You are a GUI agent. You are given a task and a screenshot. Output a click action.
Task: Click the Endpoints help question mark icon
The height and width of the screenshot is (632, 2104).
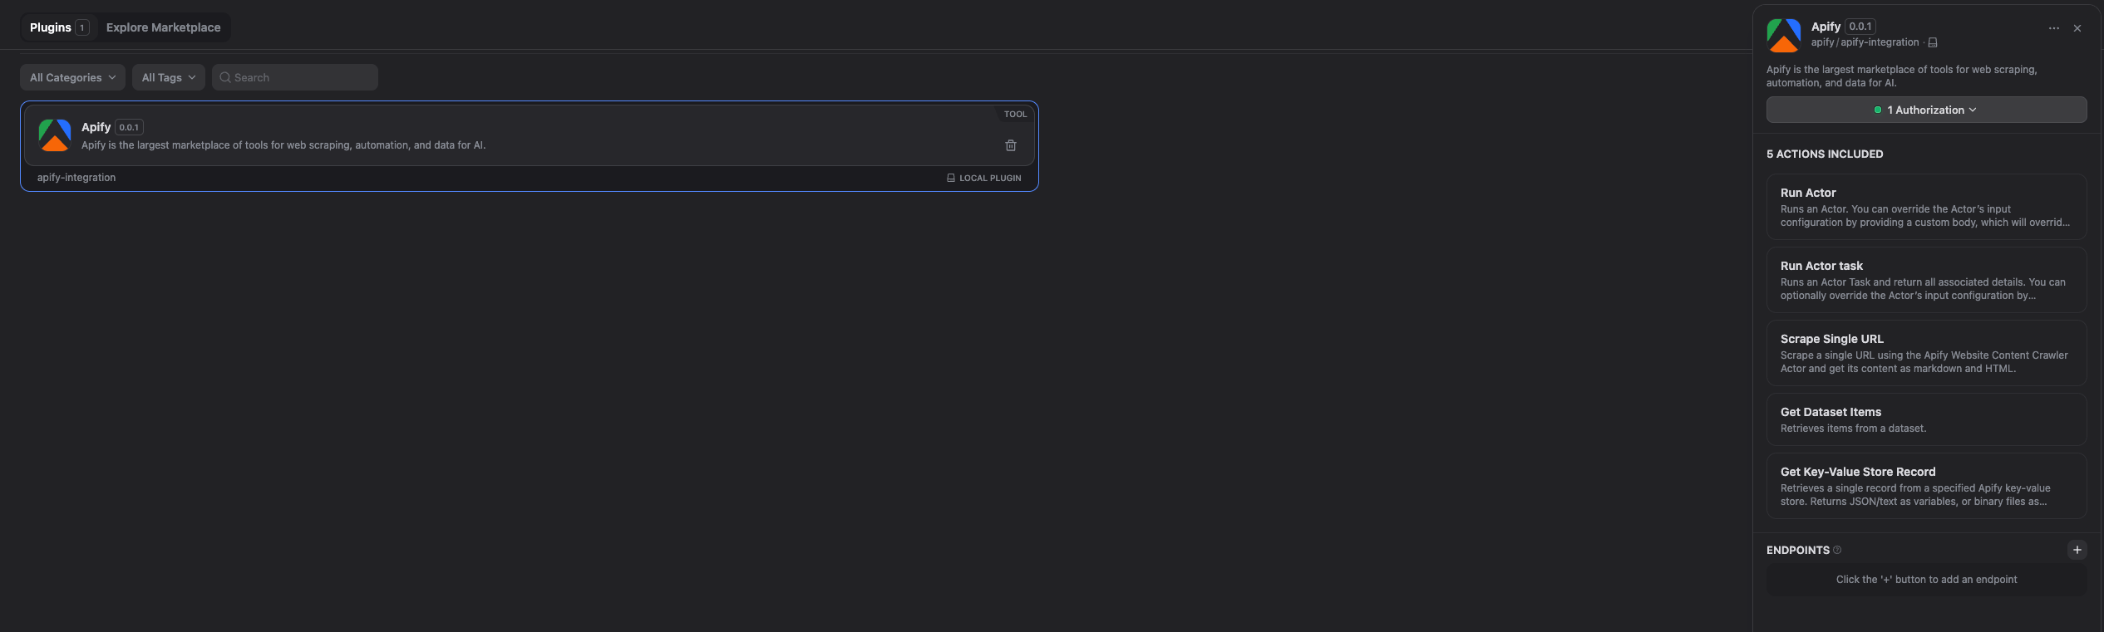click(1836, 550)
